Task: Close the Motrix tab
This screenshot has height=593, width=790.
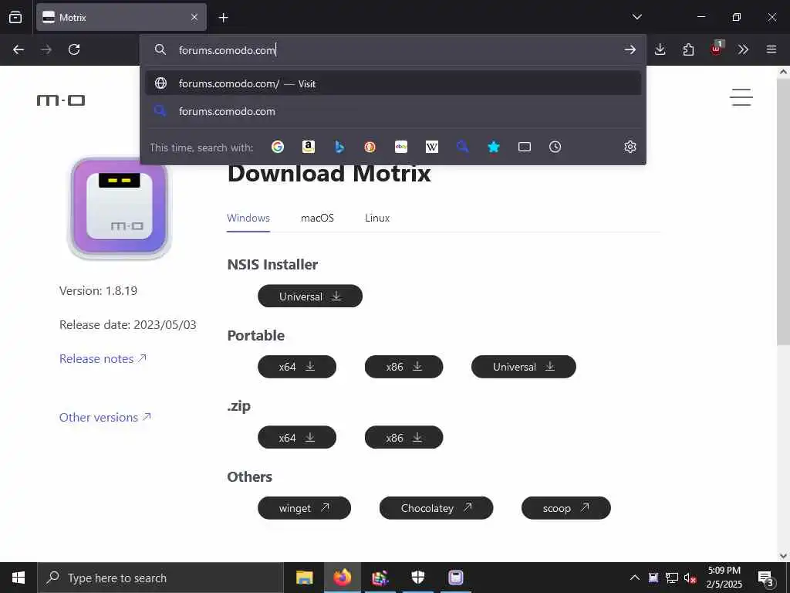Action: 194,17
